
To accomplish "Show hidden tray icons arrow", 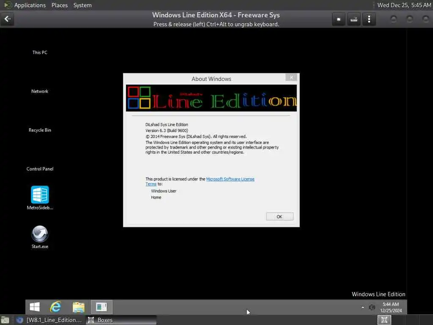I will 362,307.
